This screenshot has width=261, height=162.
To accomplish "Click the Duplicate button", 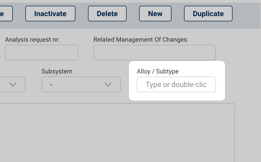I will pyautogui.click(x=208, y=14).
